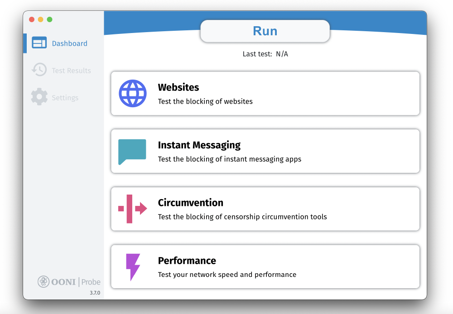The height and width of the screenshot is (314, 453).
Task: Open the Websites card title
Action: pyautogui.click(x=178, y=87)
